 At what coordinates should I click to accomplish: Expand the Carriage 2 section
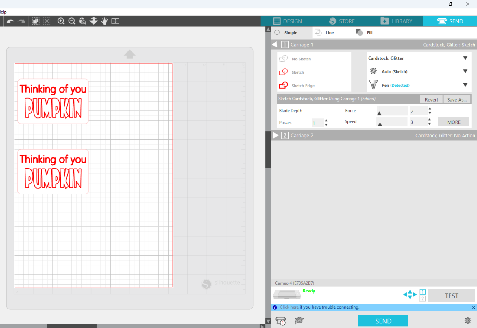[276, 135]
